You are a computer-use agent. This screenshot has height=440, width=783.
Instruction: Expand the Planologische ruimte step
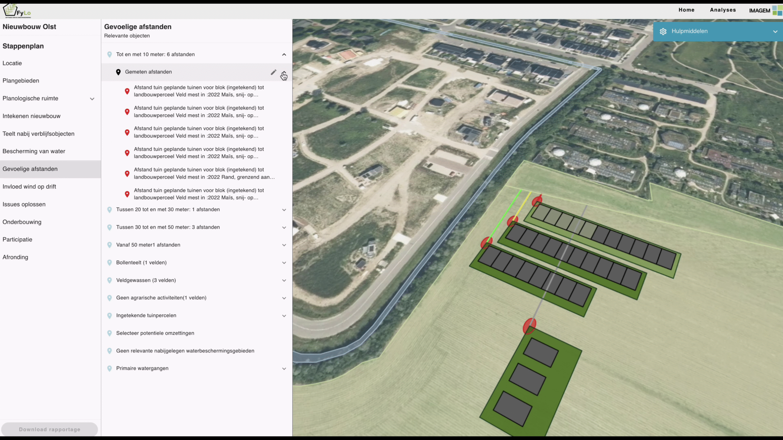92,99
